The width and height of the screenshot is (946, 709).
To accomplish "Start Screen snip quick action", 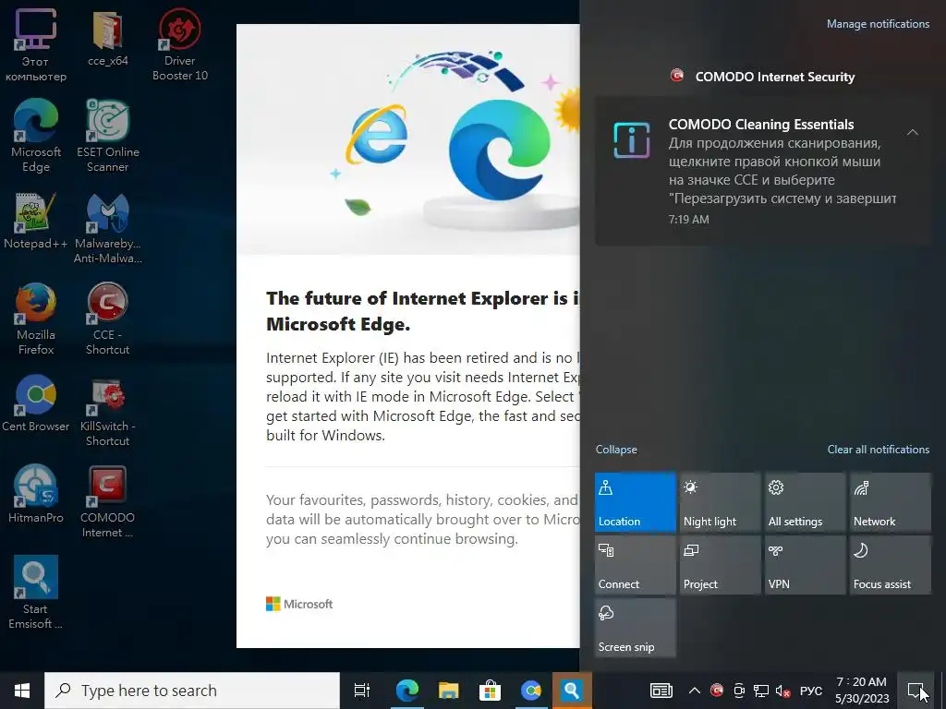I will pyautogui.click(x=636, y=628).
